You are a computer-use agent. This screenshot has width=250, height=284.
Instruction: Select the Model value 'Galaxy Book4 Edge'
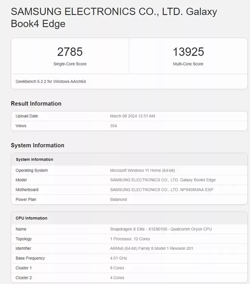click(198, 180)
